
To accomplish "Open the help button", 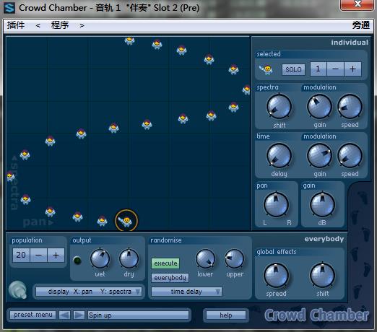I will tap(226, 315).
